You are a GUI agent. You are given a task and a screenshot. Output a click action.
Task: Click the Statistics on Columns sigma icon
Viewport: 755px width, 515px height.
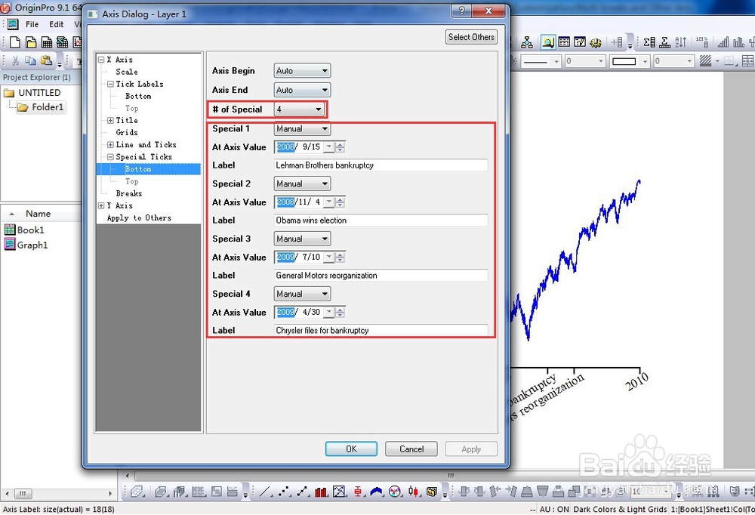pyautogui.click(x=649, y=42)
